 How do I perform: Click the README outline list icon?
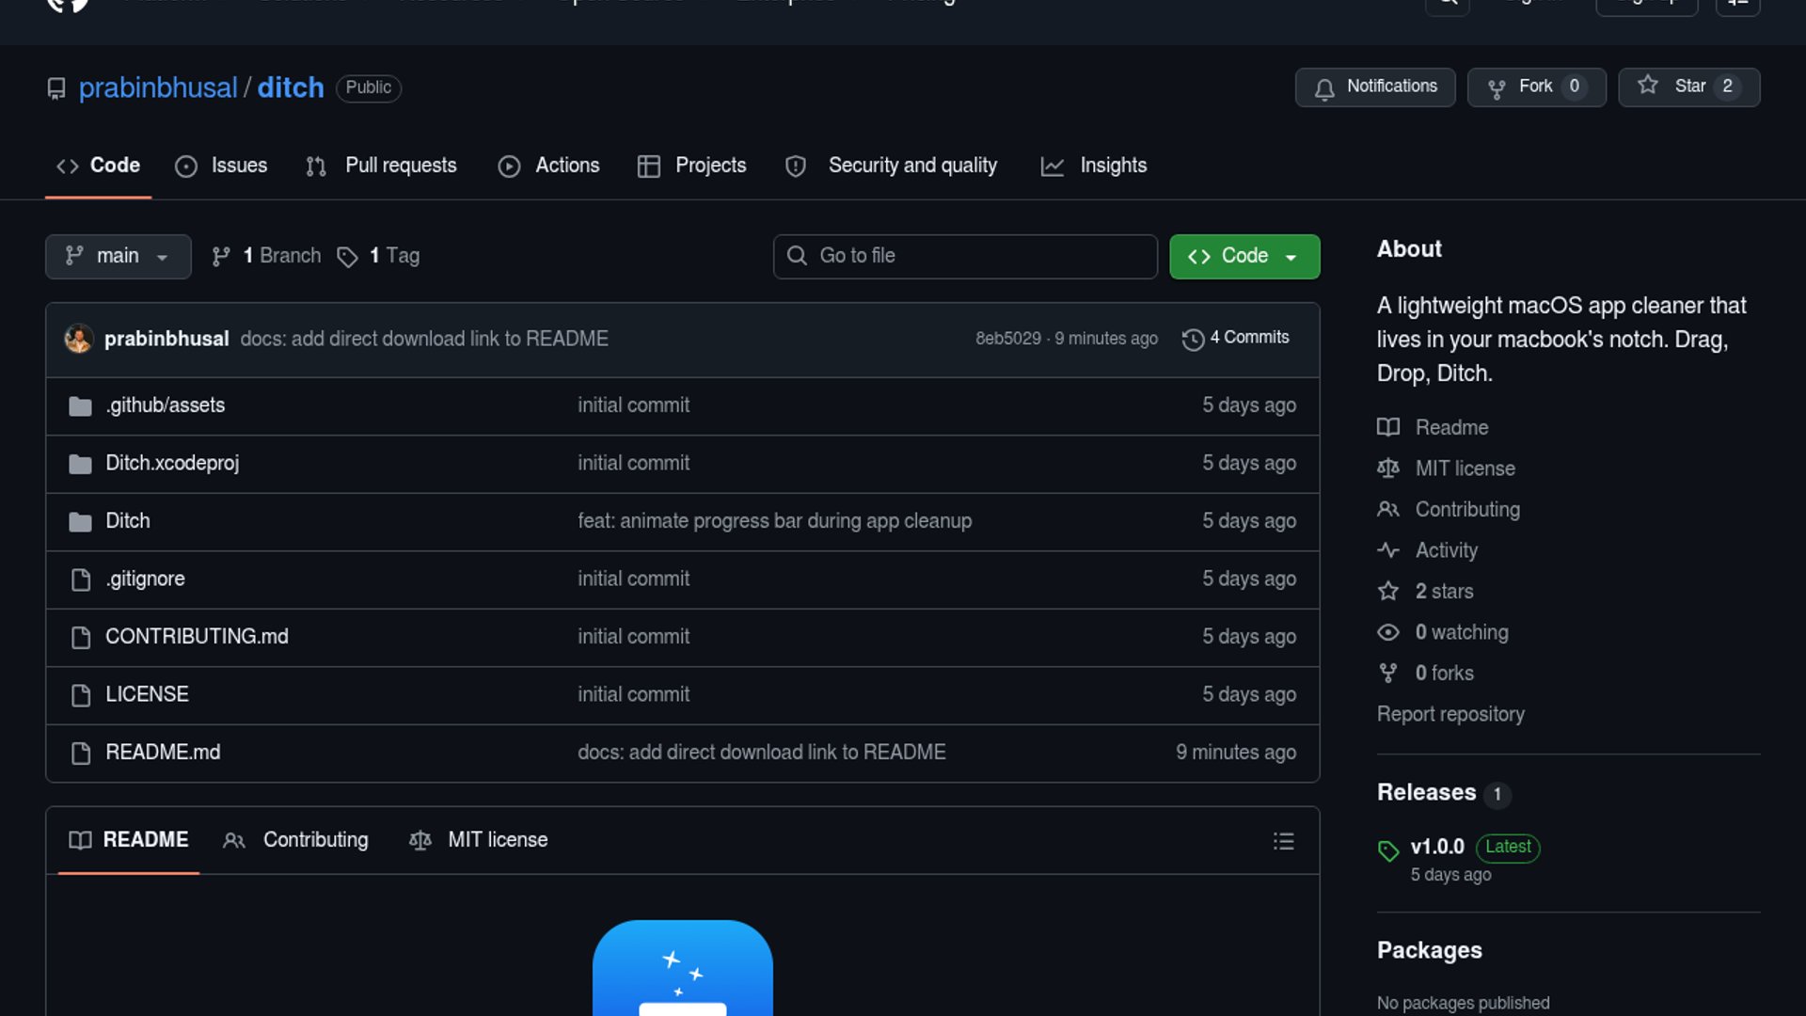(x=1283, y=841)
